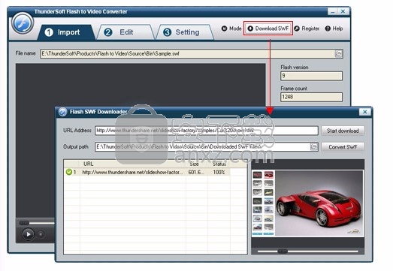Click the URL column header
The image size is (393, 271).
132,164
